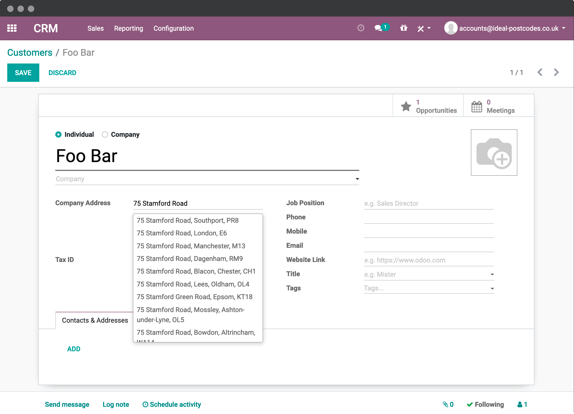Click the Title select field

[x=429, y=274]
